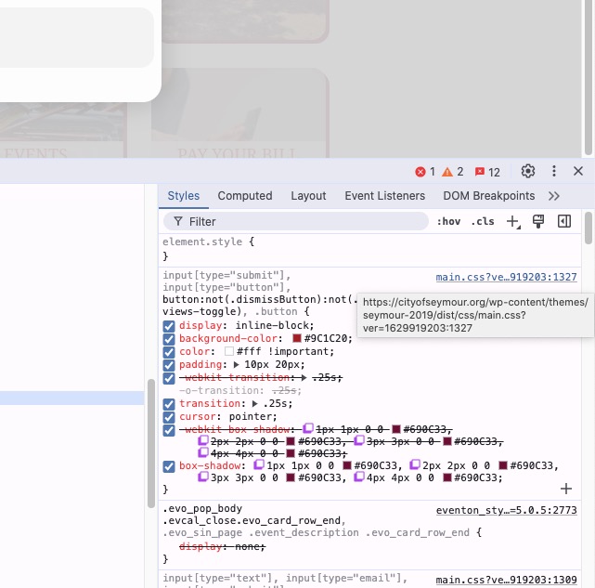Switch to the Computed tab
Viewport: 595px width, 588px height.
pyautogui.click(x=245, y=196)
